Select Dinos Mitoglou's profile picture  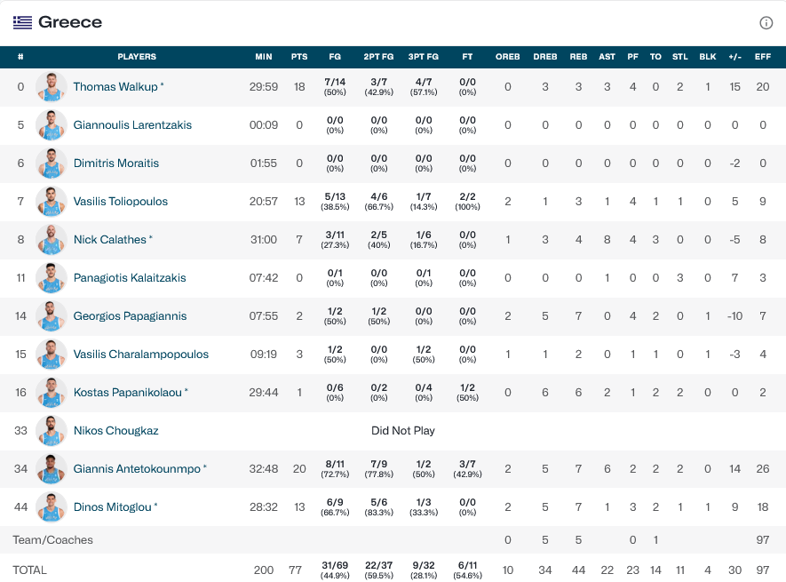(x=52, y=507)
